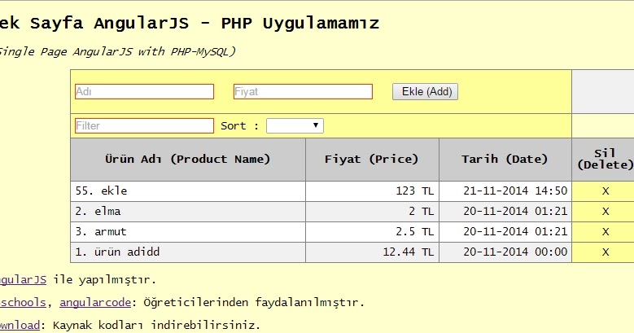This screenshot has height=333, width=634.
Task: Open the Sort dropdown
Action: click(295, 125)
